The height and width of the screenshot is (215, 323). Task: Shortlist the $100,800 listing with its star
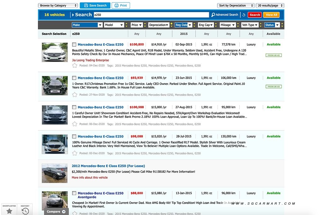75,65
